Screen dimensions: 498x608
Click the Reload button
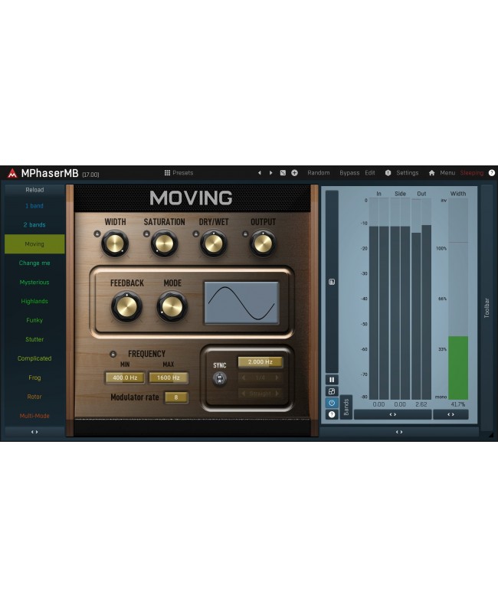[34, 190]
